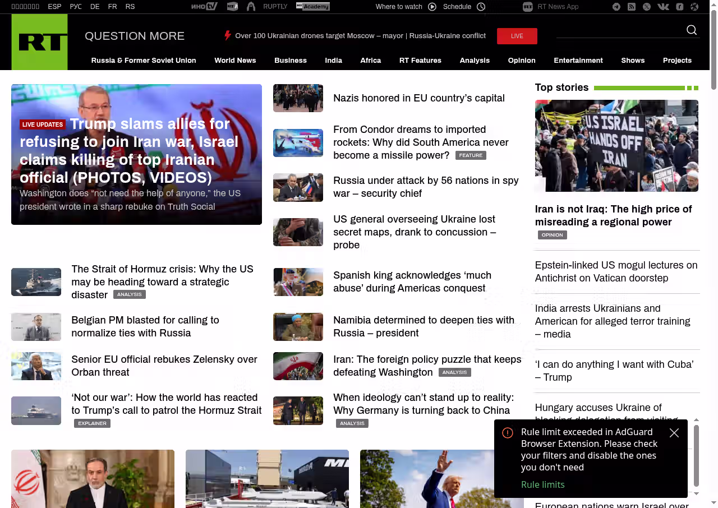Open the VK social icon

(x=663, y=7)
